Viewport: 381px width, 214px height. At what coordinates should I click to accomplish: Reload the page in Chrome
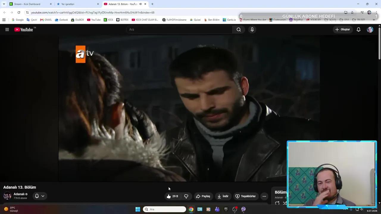19,12
